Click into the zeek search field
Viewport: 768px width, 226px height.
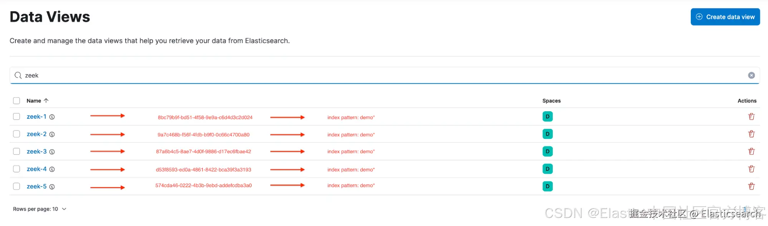pyautogui.click(x=384, y=76)
